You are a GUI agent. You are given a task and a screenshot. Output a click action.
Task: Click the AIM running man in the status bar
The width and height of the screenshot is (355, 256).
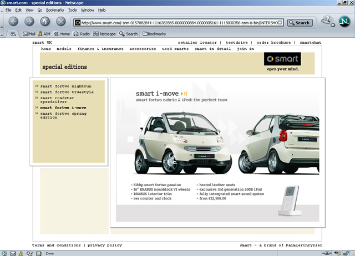[21, 254]
